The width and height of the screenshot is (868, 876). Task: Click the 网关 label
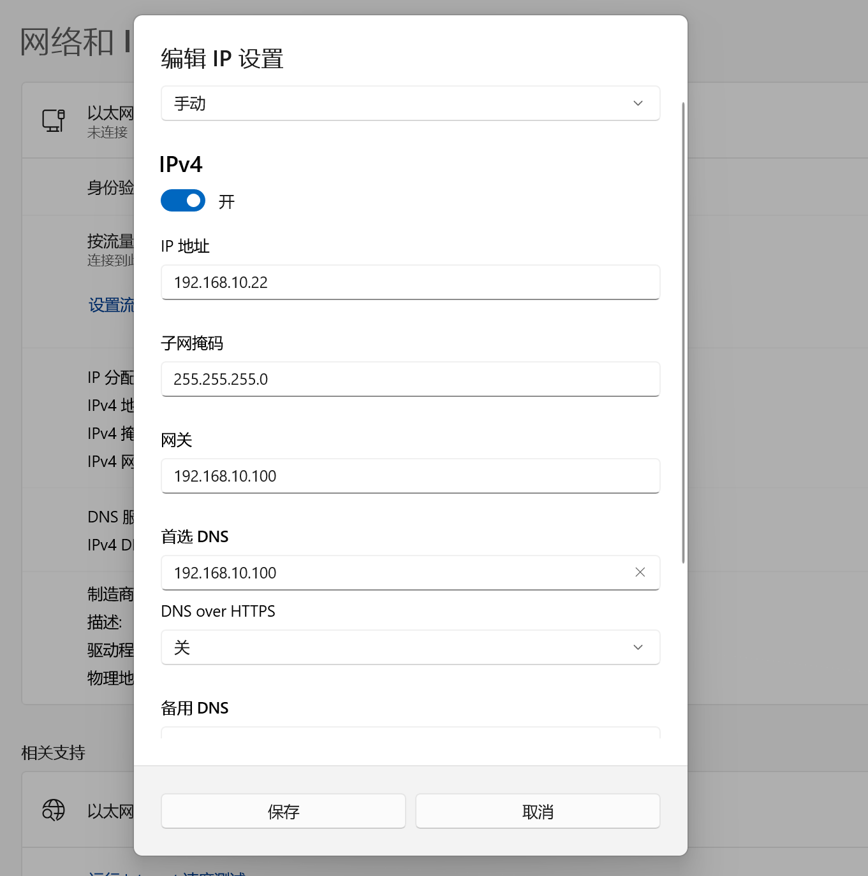pyautogui.click(x=177, y=440)
